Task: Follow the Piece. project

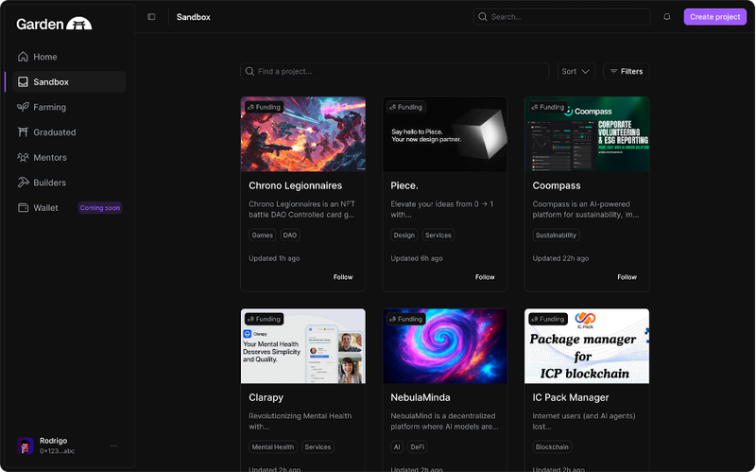Action: click(x=485, y=277)
